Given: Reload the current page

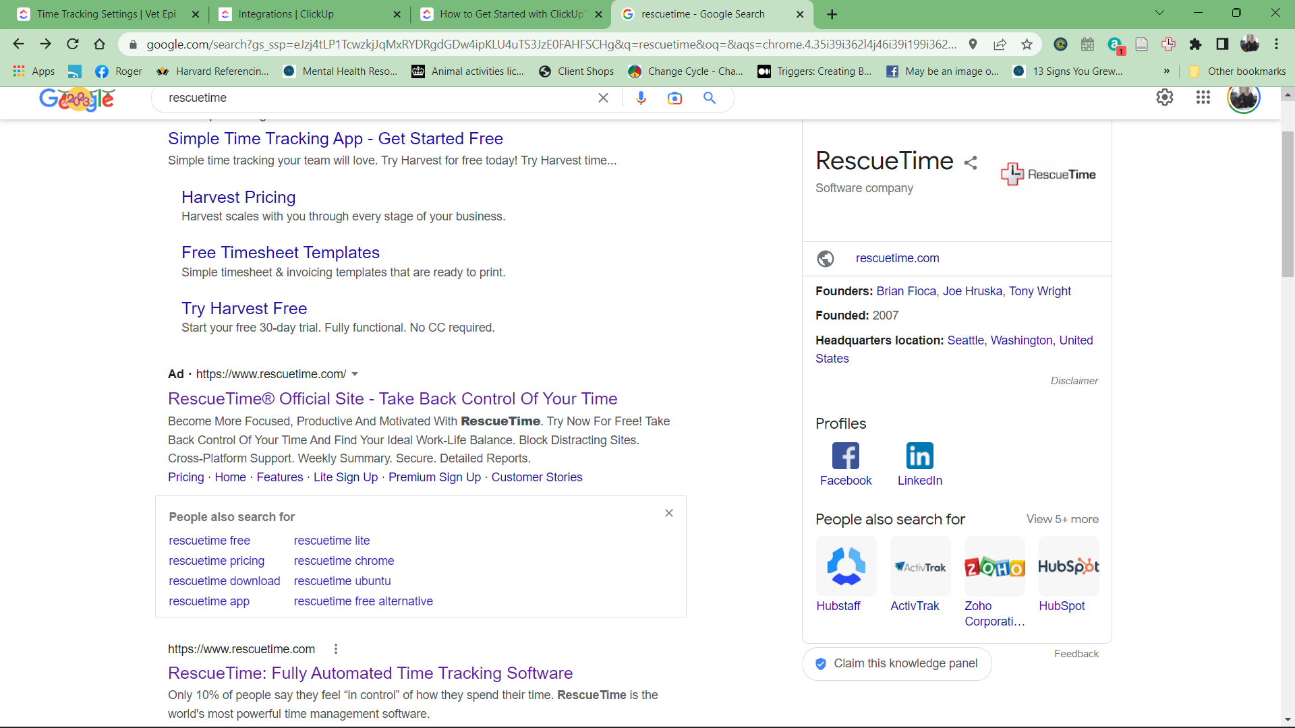Looking at the screenshot, I should click(x=72, y=44).
